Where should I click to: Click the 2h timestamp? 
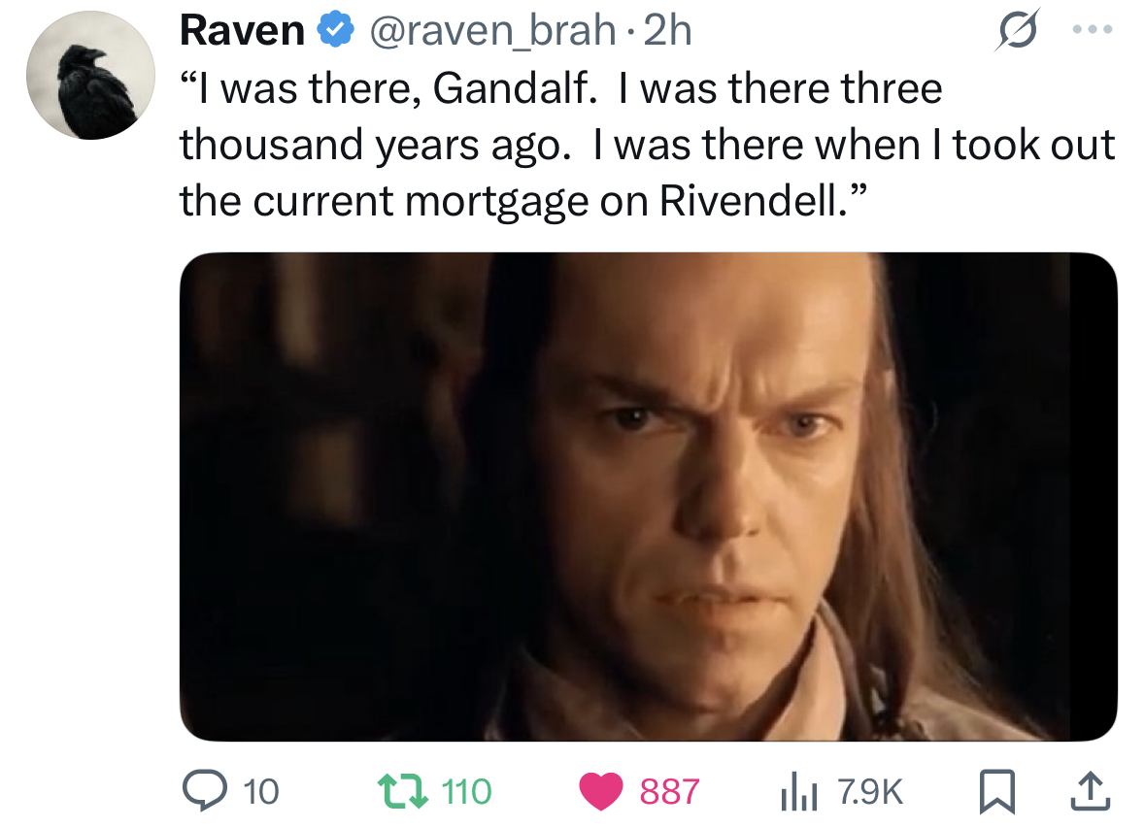668,32
